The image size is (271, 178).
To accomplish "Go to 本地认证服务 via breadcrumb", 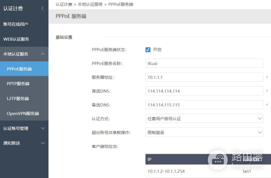I will point(90,5).
